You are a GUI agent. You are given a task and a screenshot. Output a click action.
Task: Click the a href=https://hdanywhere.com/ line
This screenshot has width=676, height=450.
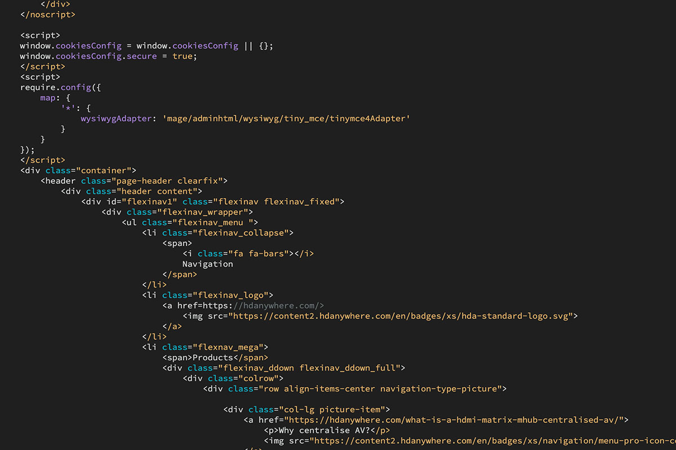point(243,305)
